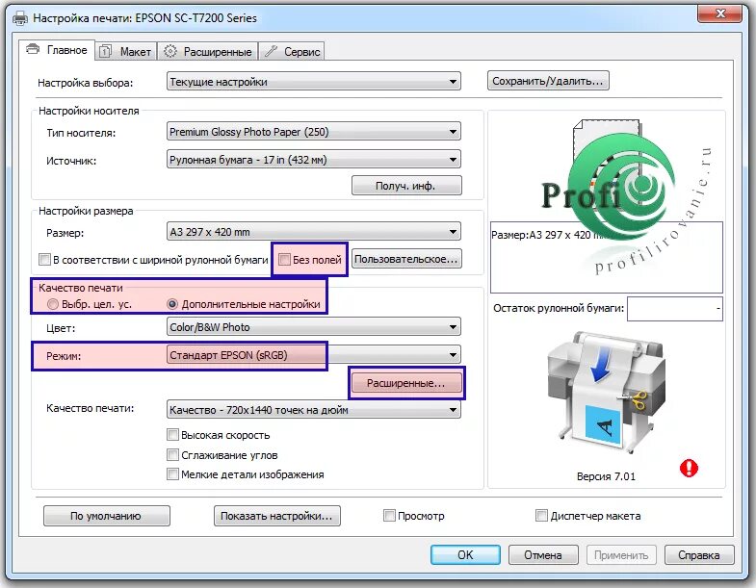
Task: Click Показать настройки button
Action: click(277, 516)
